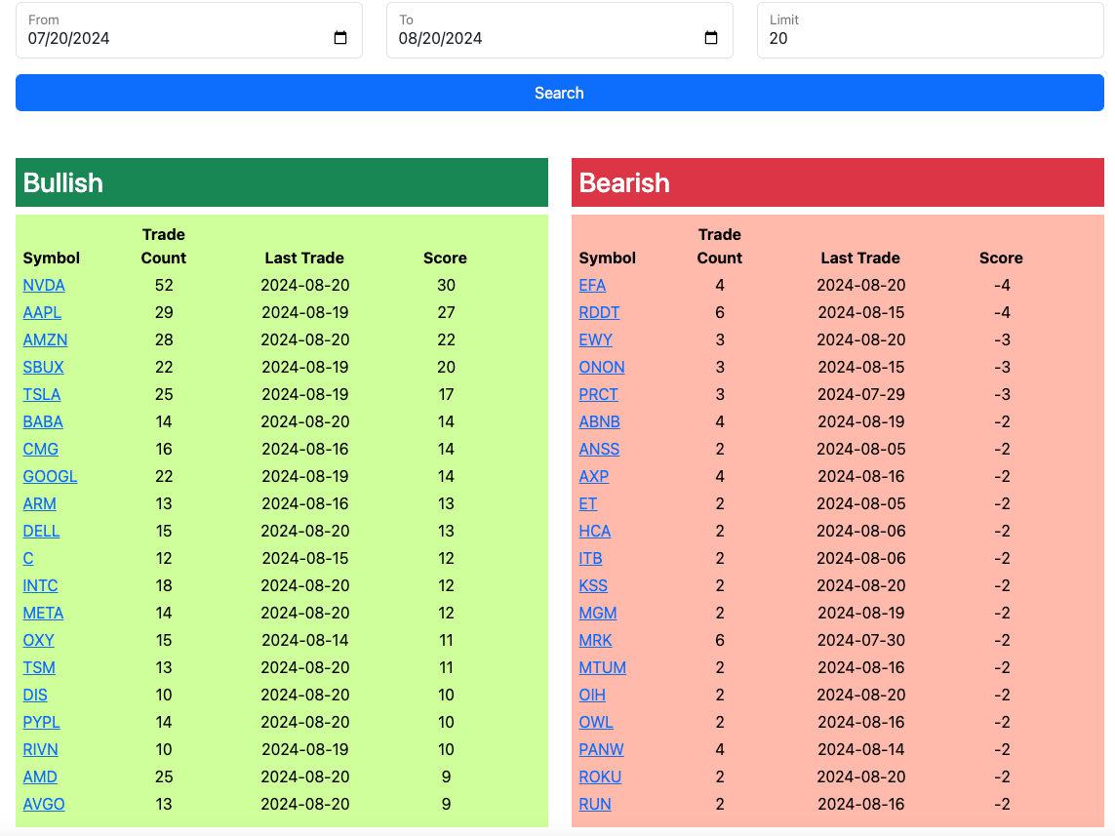
Task: Click the Bearish table Last Trade column header
Action: [860, 259]
